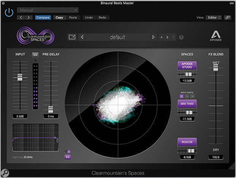Viewport: 236px width, 178px height.
Task: Select the second input config icon
Action: coord(187,96)
